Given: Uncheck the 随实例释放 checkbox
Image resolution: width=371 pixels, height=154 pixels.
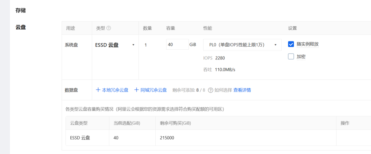Looking at the screenshot, I should tap(291, 44).
